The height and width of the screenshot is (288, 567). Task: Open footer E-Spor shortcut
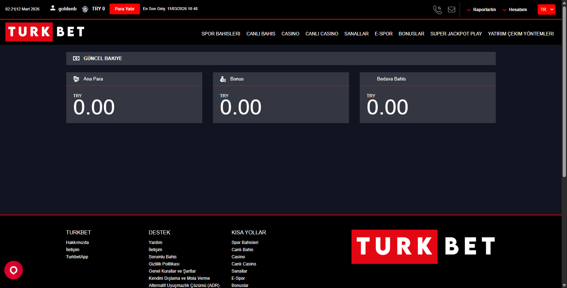pos(238,278)
